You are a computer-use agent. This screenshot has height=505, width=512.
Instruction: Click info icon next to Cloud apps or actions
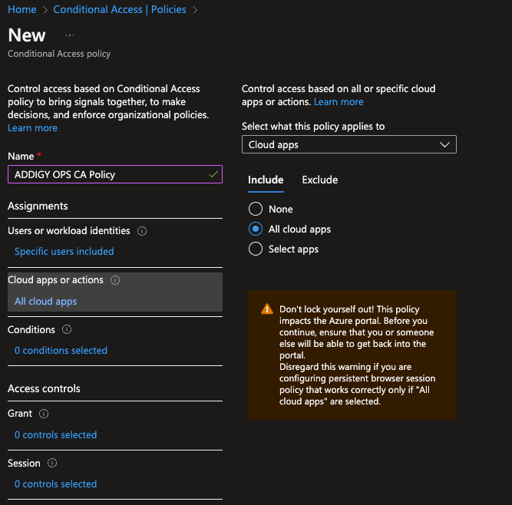(x=115, y=280)
